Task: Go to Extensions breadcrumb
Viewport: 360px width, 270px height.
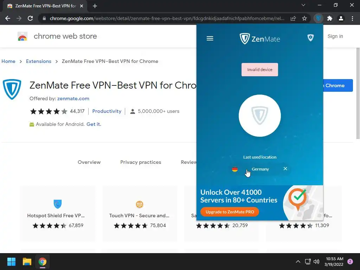Action: [39, 61]
